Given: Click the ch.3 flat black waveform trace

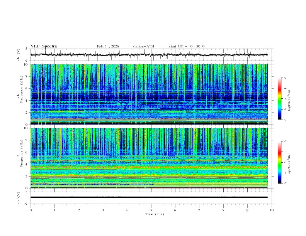Looking at the screenshot, I should (x=149, y=197).
